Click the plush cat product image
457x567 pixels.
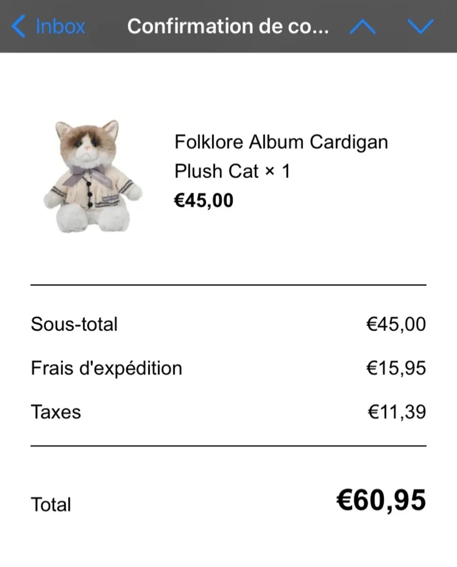[x=93, y=177]
